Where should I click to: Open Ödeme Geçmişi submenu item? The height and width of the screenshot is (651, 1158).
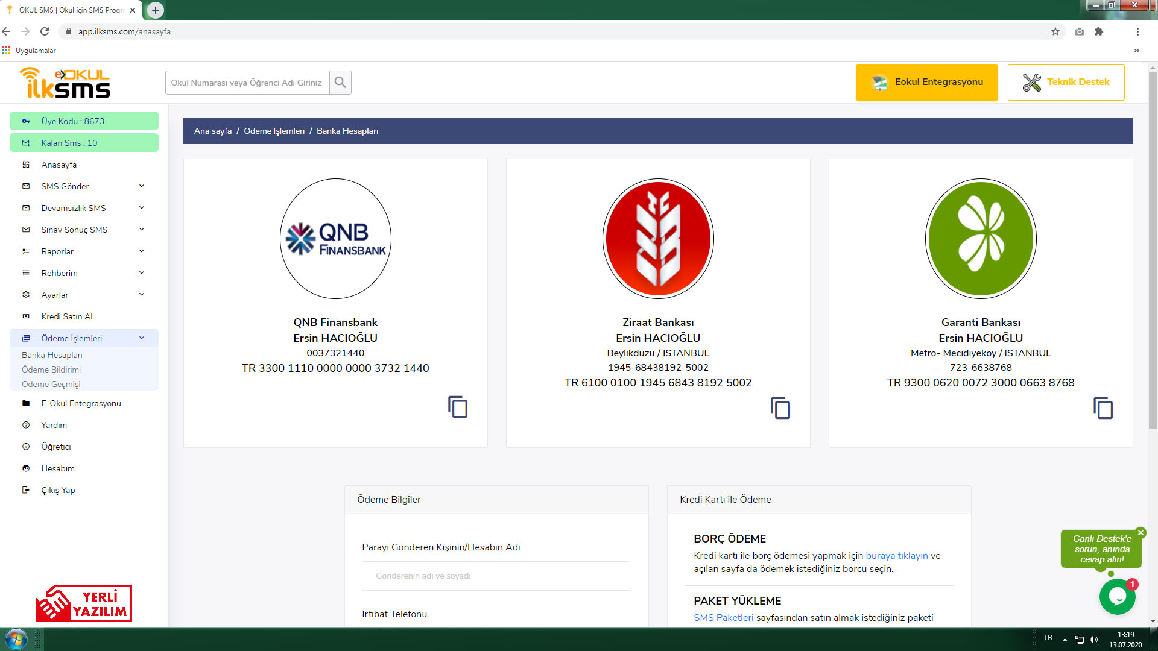click(x=51, y=384)
